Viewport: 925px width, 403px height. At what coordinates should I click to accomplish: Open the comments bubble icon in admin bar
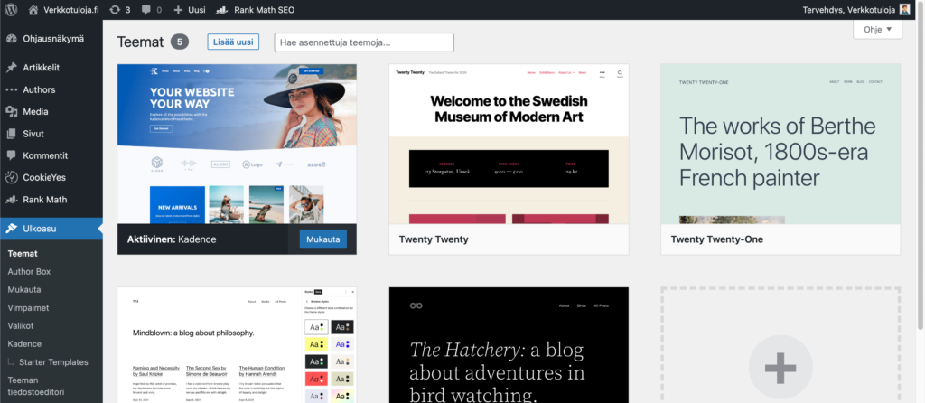[145, 10]
